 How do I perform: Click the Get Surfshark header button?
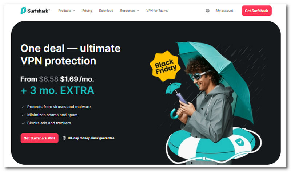(256, 11)
